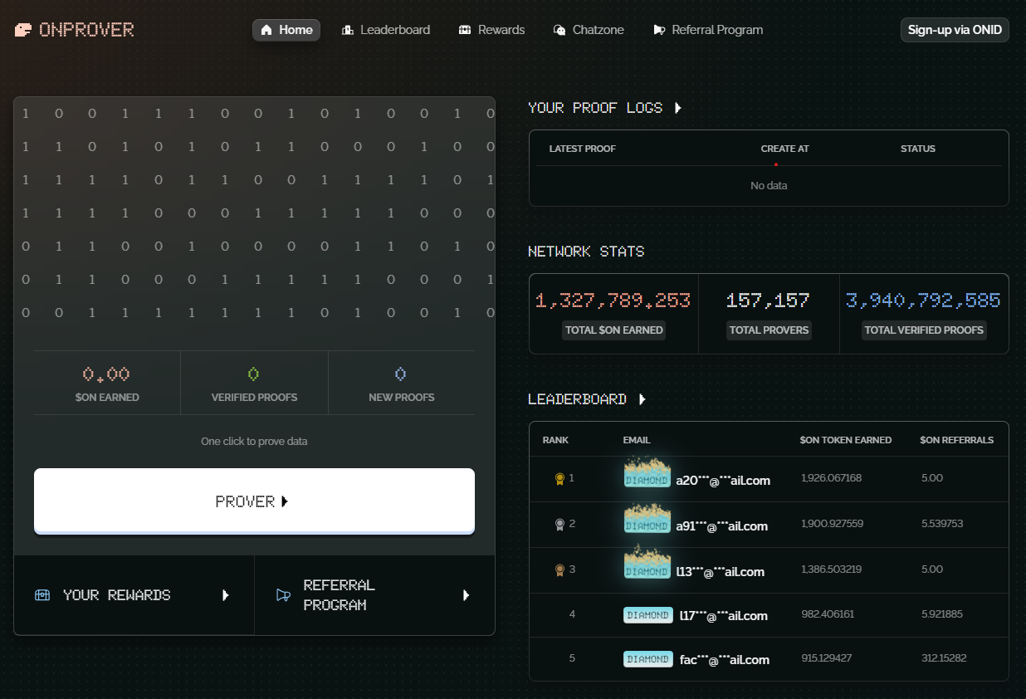
Task: Switch to the Rewards navigation tab
Action: click(x=492, y=30)
